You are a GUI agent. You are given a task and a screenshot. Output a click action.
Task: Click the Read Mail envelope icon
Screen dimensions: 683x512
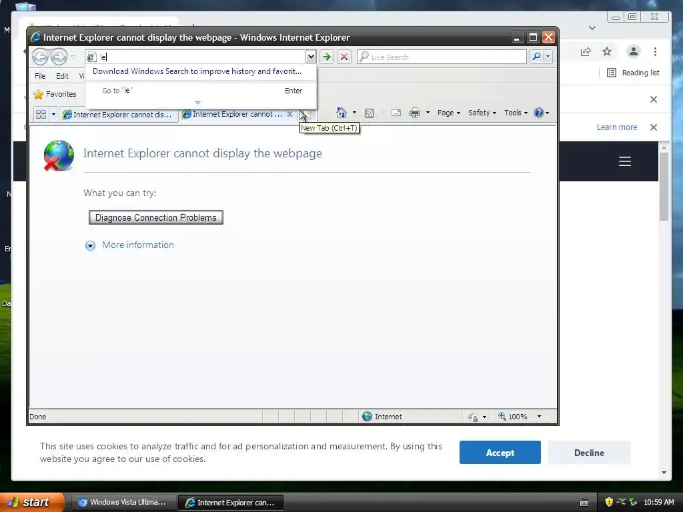pyautogui.click(x=396, y=113)
